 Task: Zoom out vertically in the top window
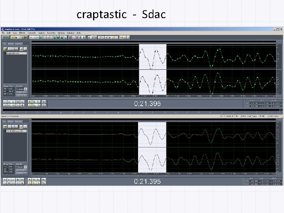coord(44,105)
